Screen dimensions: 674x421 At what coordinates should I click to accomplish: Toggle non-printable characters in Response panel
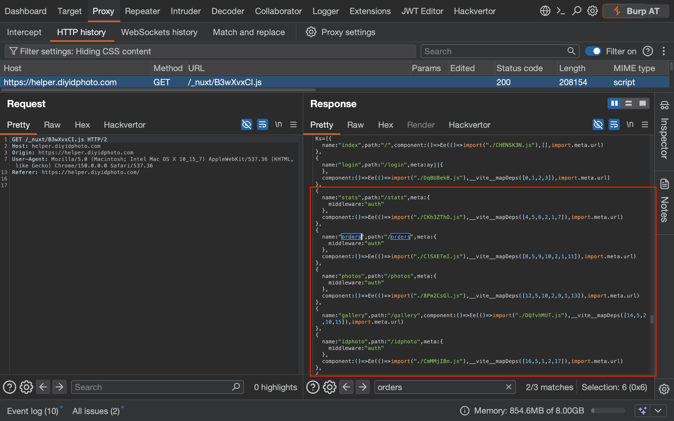pos(630,124)
